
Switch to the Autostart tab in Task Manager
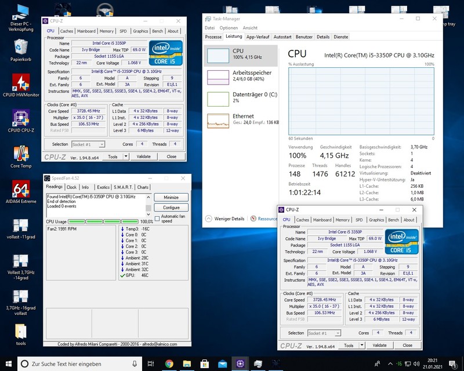[x=282, y=37]
